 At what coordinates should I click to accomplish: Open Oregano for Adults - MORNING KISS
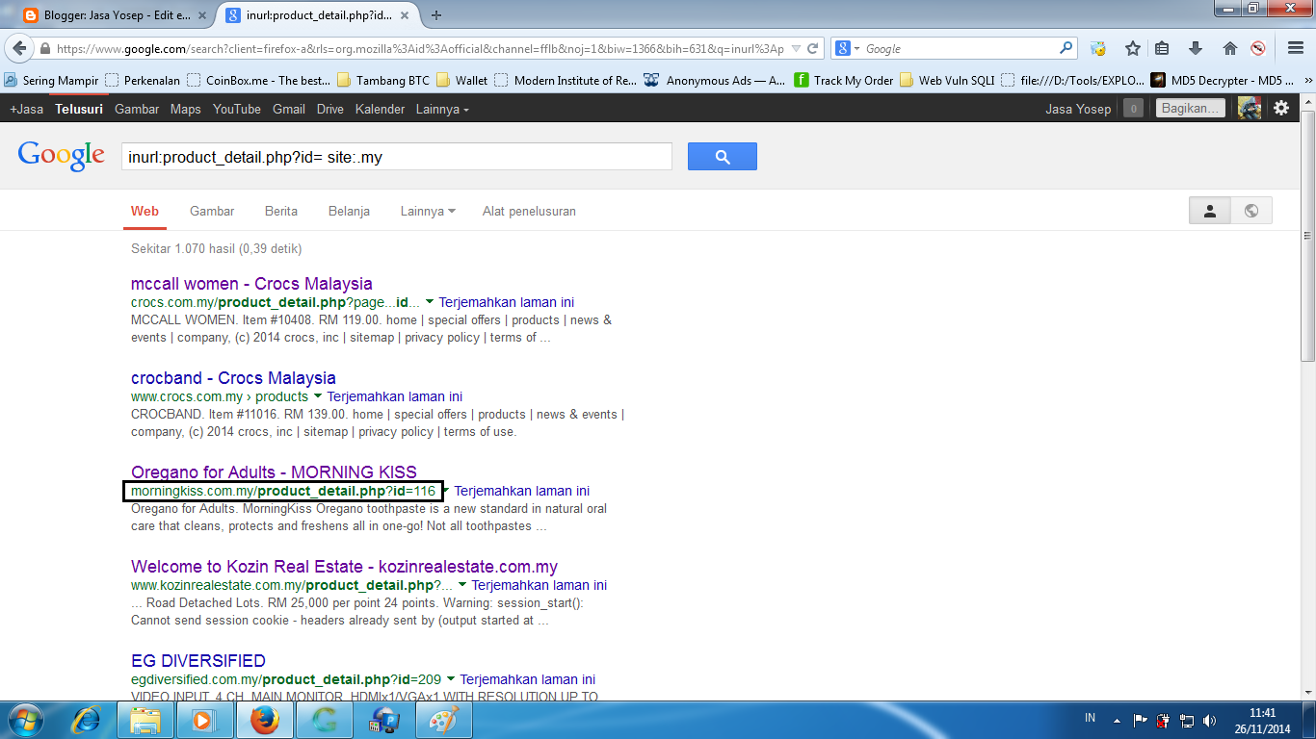[274, 472]
